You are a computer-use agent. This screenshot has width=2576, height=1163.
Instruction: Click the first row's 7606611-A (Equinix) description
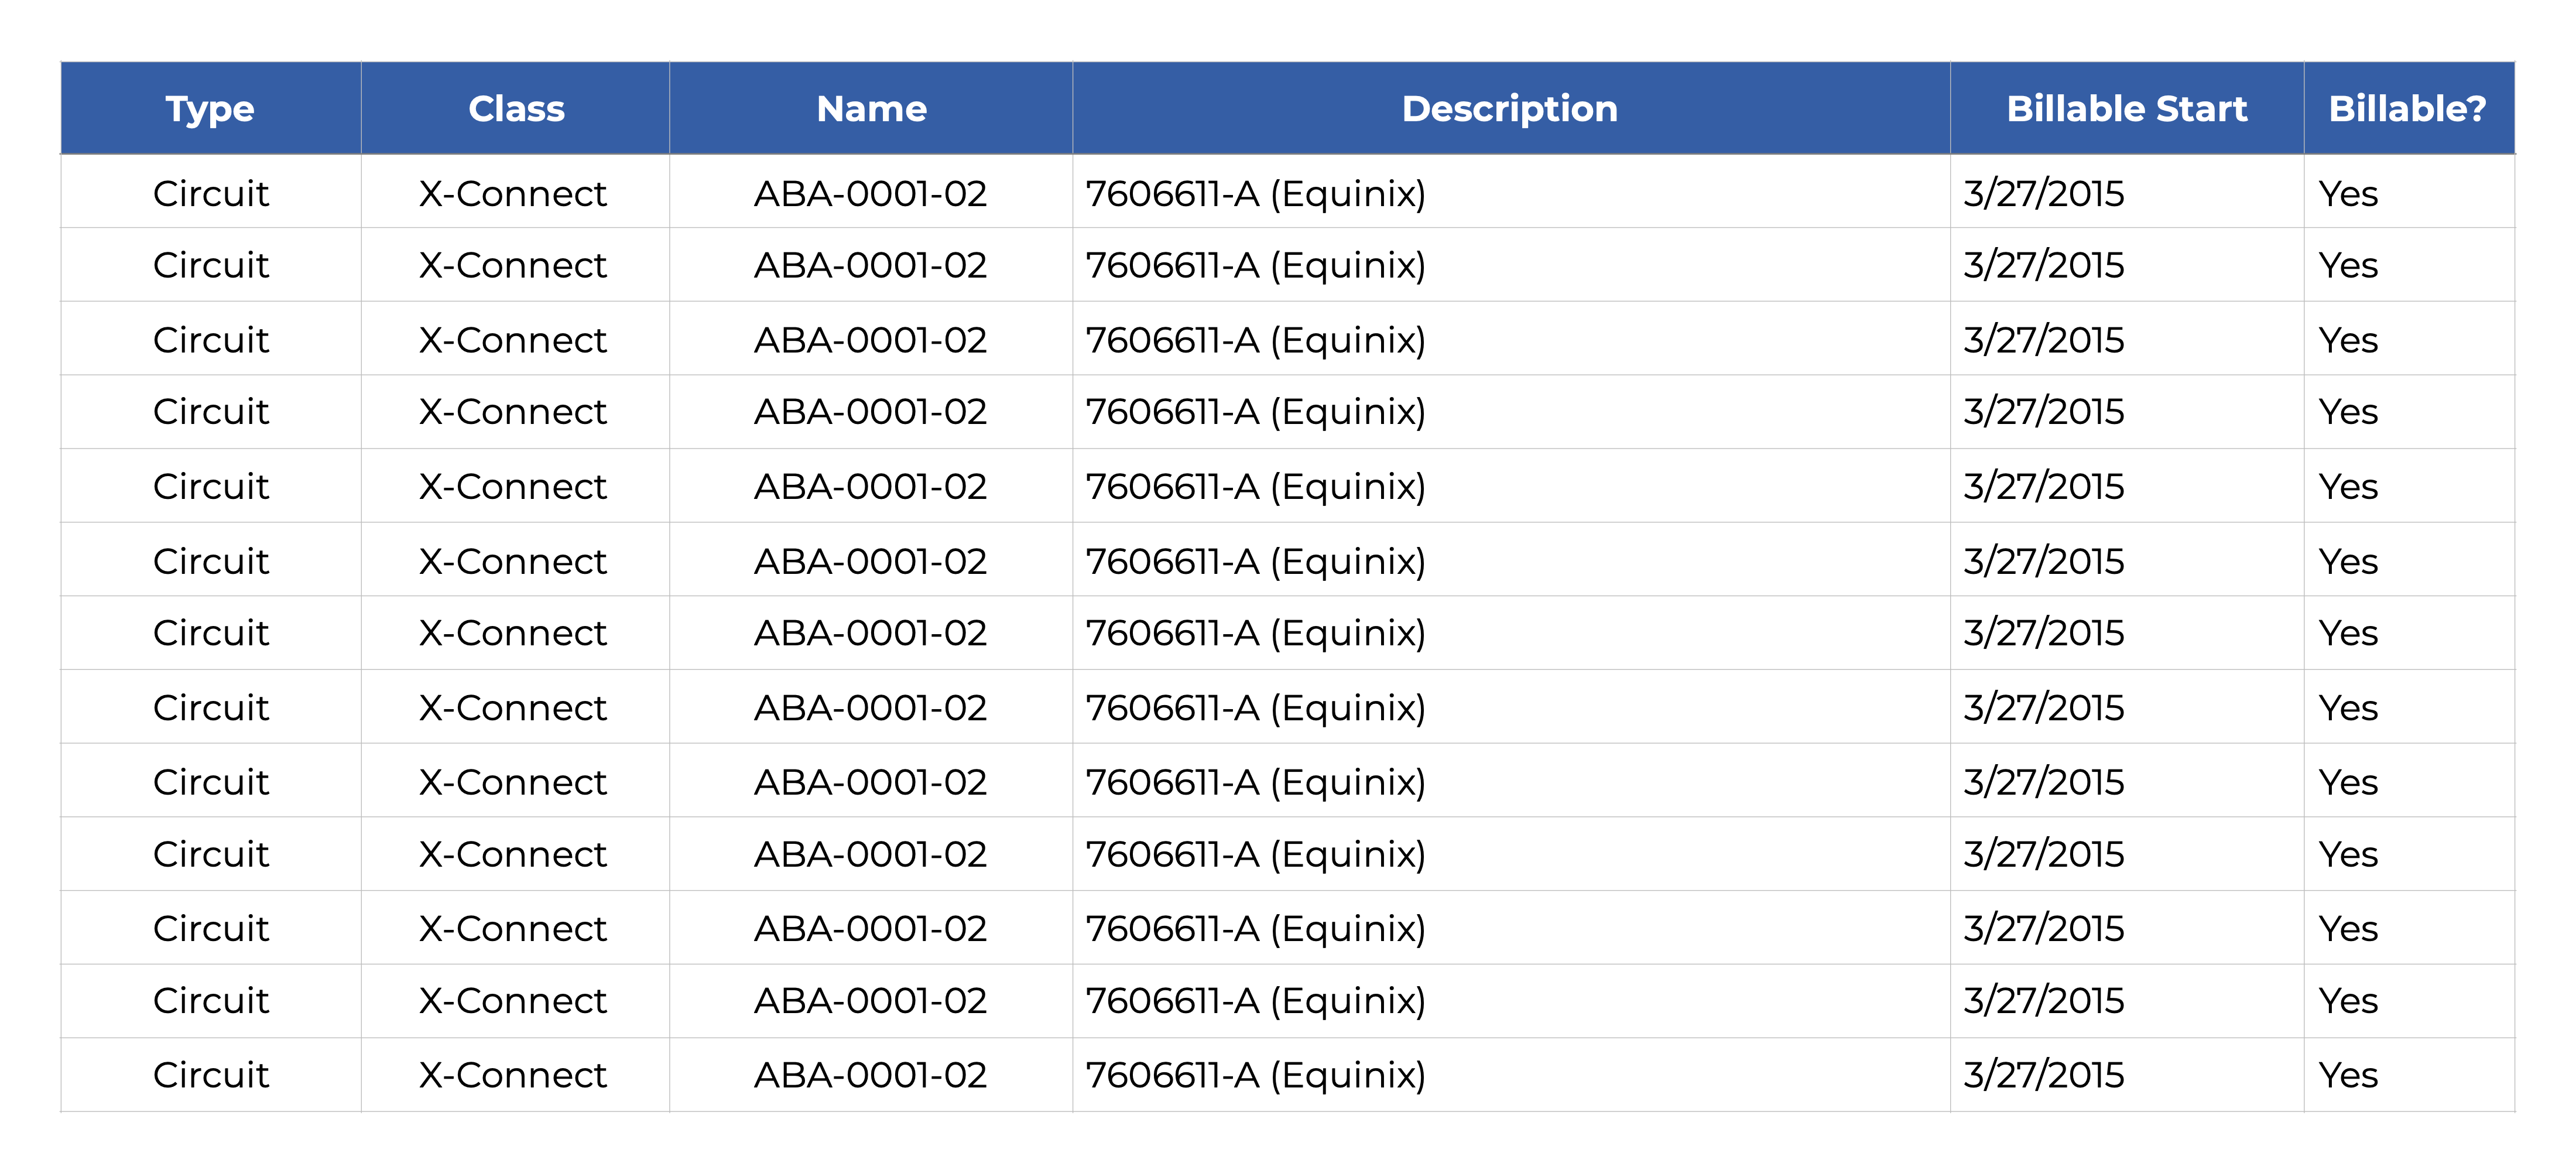coord(1255,194)
